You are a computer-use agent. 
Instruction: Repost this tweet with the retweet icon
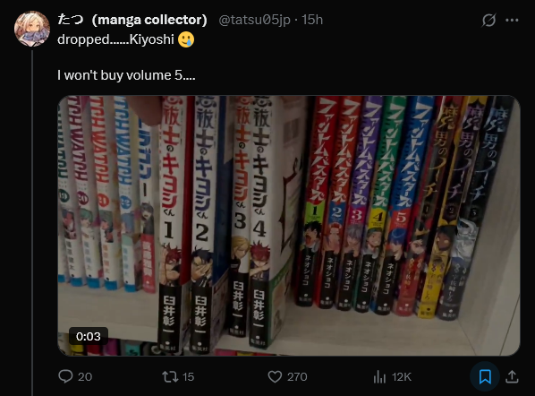coord(170,376)
